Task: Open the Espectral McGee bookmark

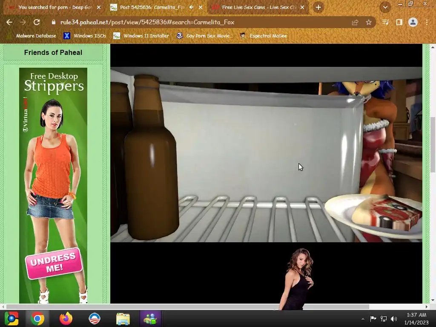Action: click(x=264, y=36)
